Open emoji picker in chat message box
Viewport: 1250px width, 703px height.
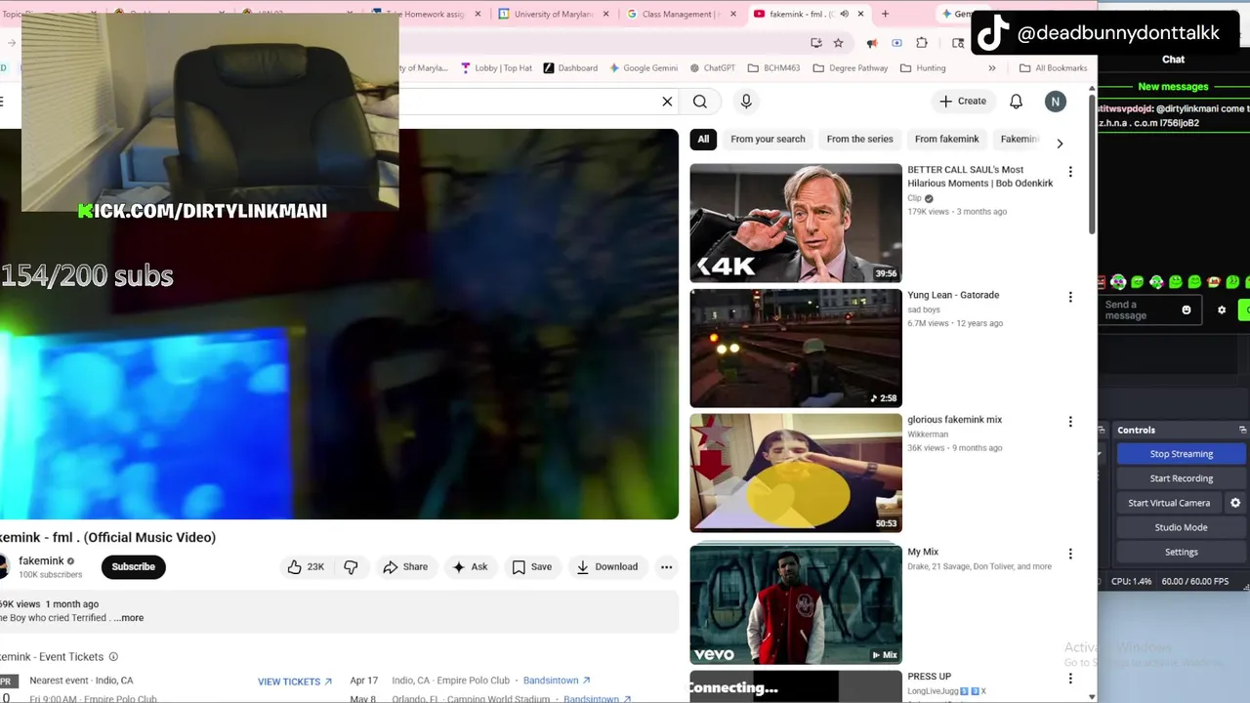[x=1187, y=310]
